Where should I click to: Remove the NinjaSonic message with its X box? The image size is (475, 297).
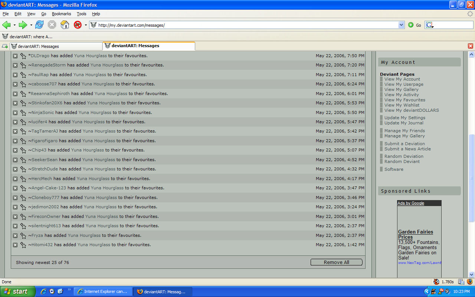15,113
